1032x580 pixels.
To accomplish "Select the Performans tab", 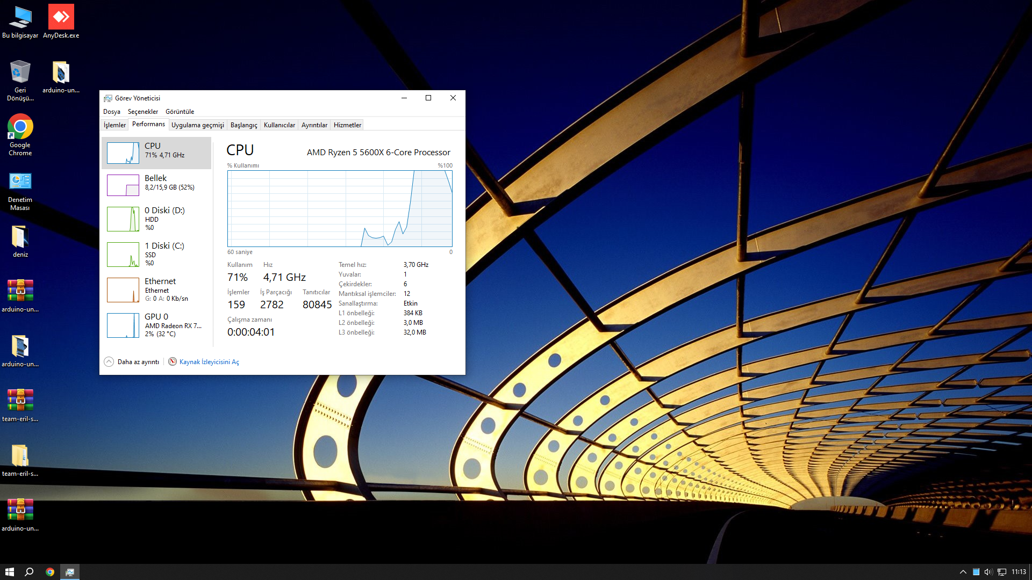I will click(x=148, y=124).
